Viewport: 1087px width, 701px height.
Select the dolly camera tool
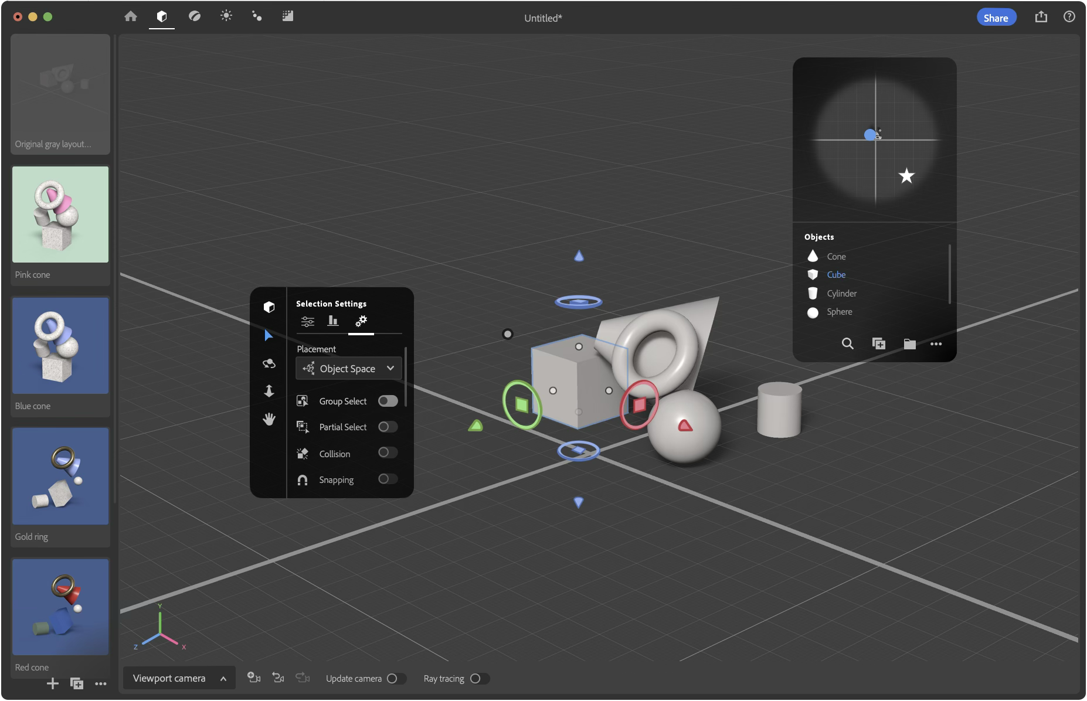[x=269, y=391]
